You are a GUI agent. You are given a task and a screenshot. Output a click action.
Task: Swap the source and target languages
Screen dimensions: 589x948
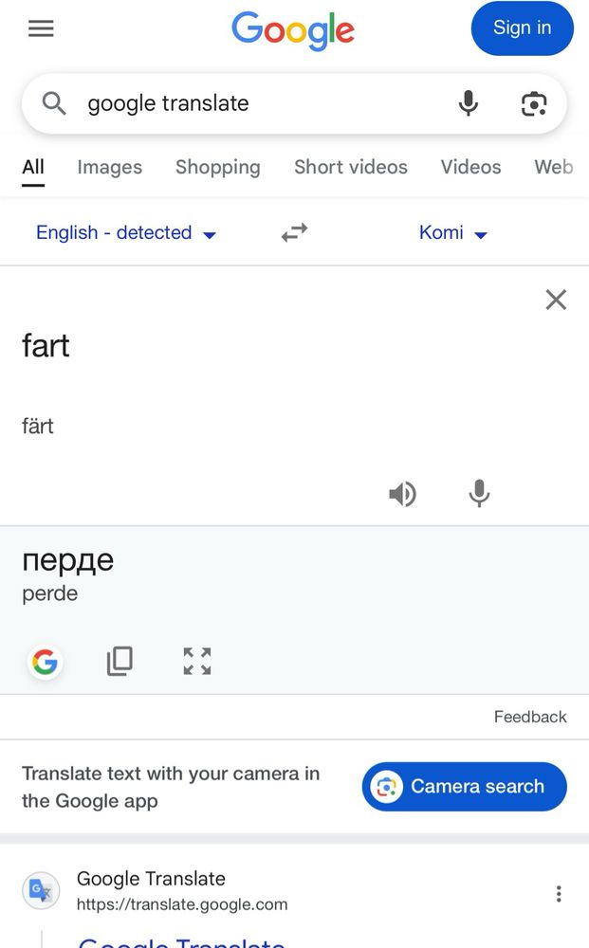click(294, 233)
